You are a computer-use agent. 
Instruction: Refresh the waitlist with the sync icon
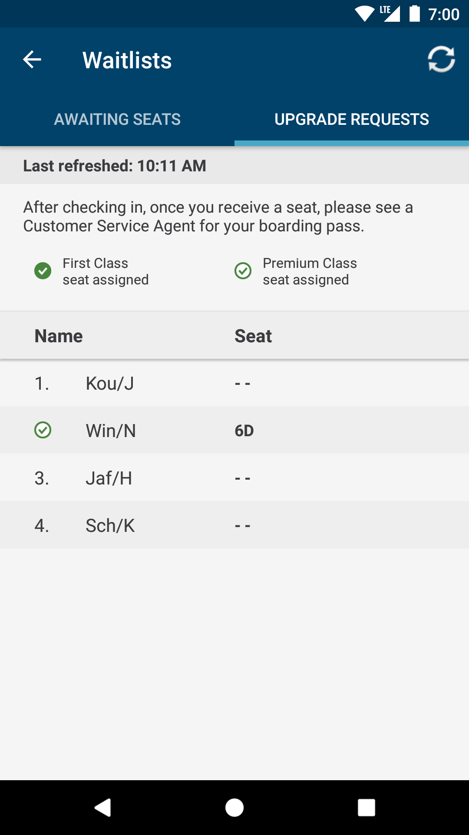click(441, 59)
